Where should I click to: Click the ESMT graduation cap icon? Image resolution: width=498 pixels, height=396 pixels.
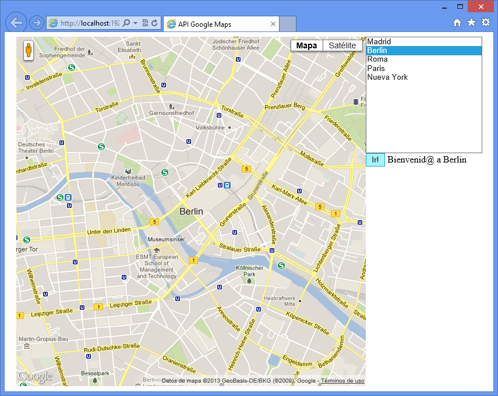click(157, 250)
